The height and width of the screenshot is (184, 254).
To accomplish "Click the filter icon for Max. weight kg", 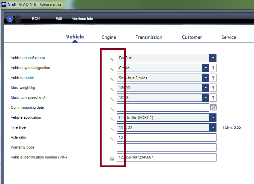I will pos(213,88).
